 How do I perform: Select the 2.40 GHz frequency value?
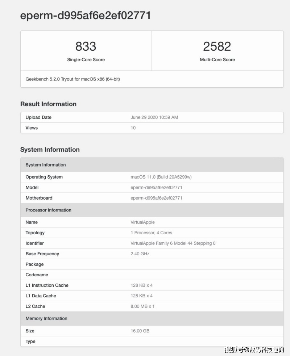tap(140, 254)
